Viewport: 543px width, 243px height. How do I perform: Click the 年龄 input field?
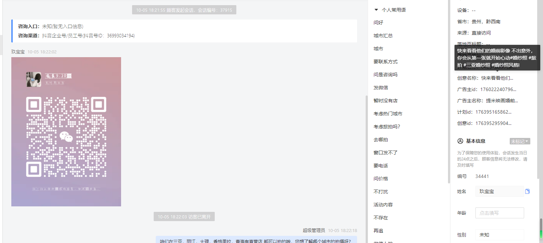click(499, 213)
